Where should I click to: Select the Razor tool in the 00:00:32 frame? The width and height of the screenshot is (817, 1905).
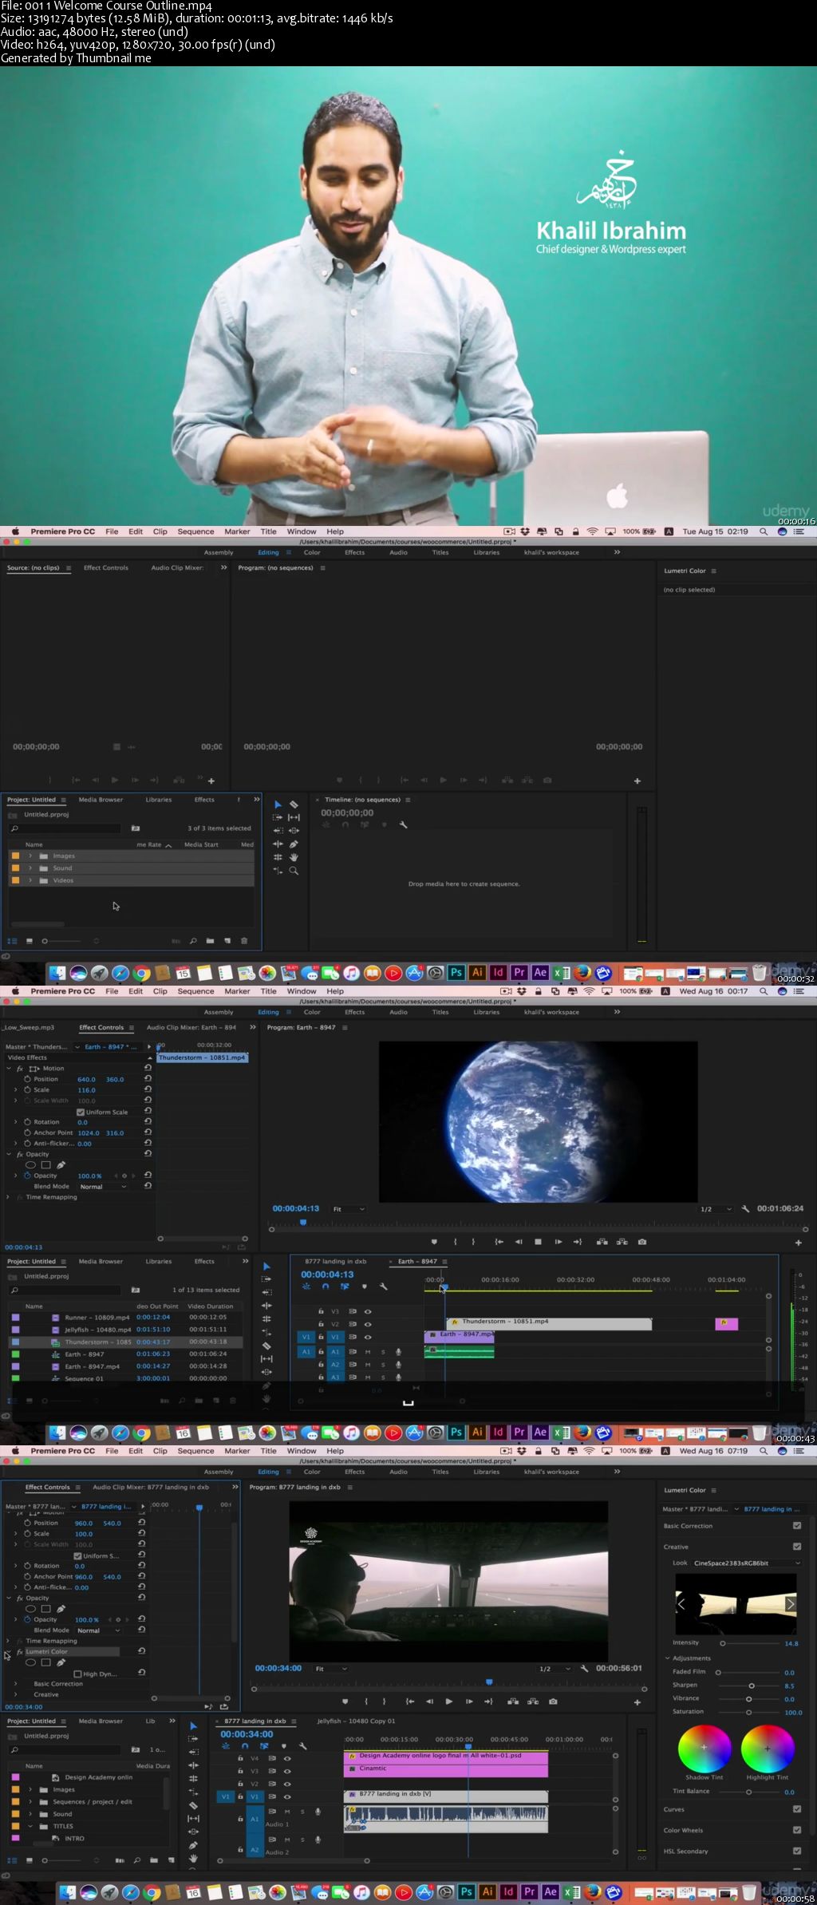294,804
